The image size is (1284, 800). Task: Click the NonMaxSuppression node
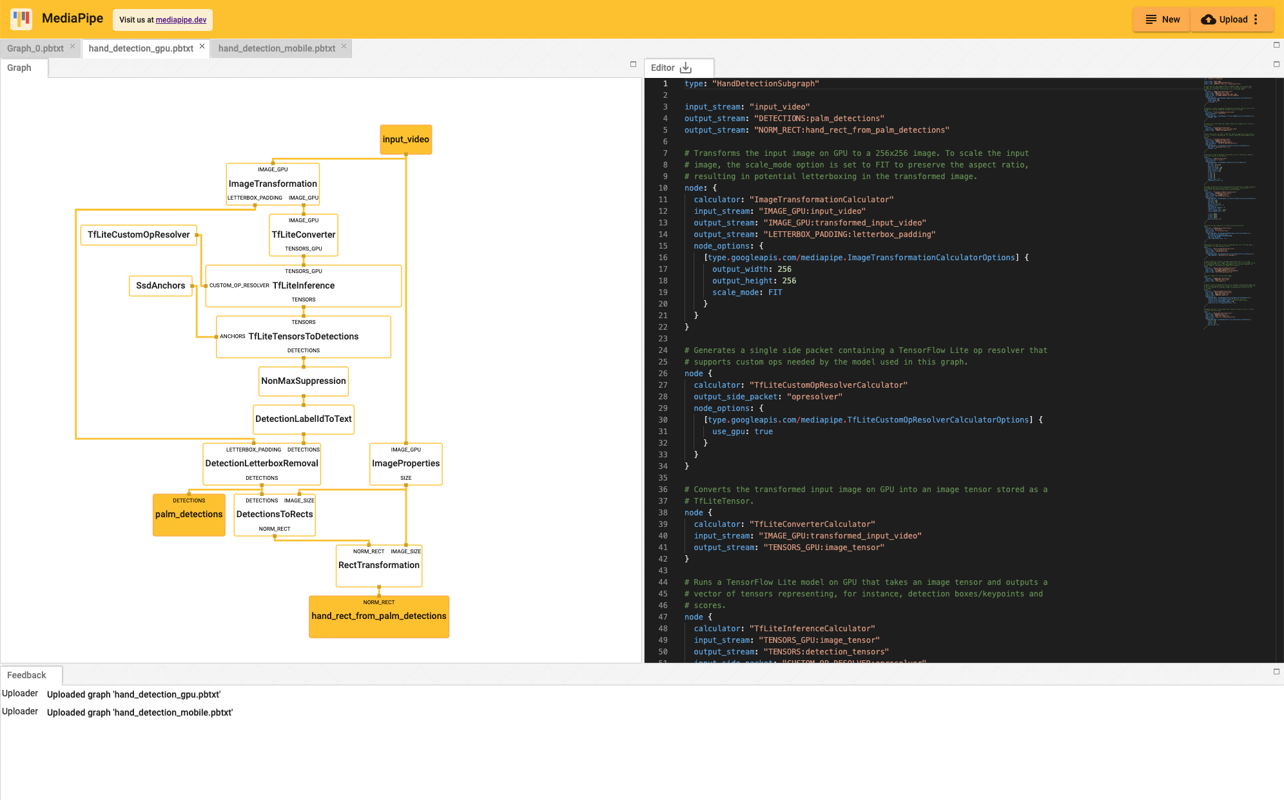pos(302,381)
